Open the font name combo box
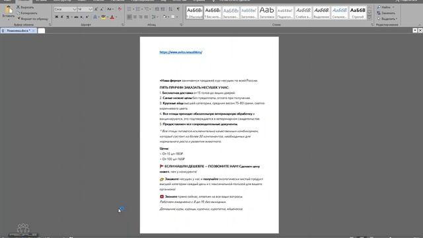This screenshot has width=423, height=238. click(65, 9)
